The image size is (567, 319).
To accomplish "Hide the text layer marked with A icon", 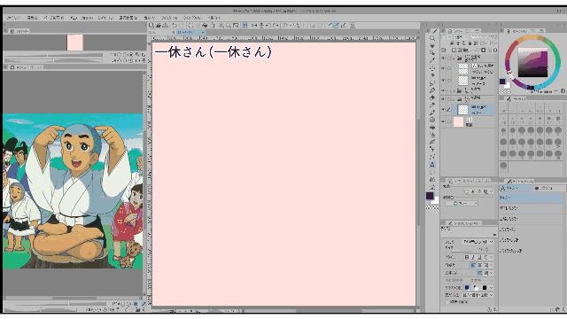I will coord(443,68).
